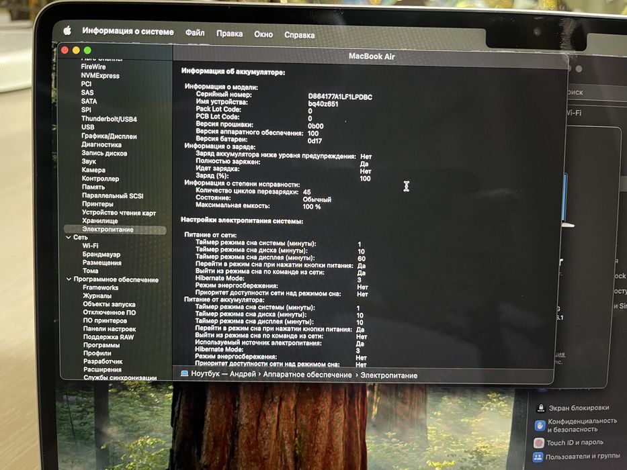The width and height of the screenshot is (627, 470).
Task: Open ПО принтеров item
Action: click(x=105, y=320)
